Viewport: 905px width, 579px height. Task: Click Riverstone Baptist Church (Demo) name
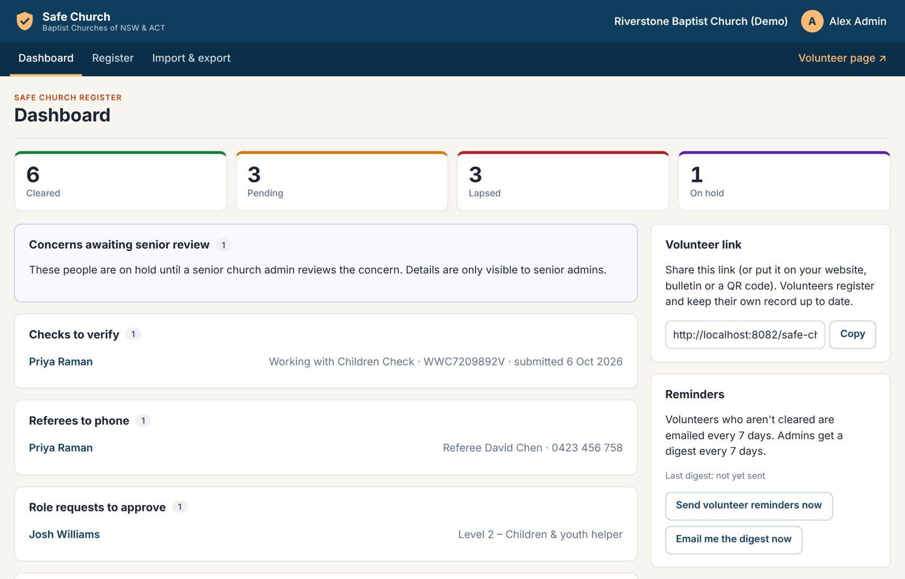tap(701, 21)
